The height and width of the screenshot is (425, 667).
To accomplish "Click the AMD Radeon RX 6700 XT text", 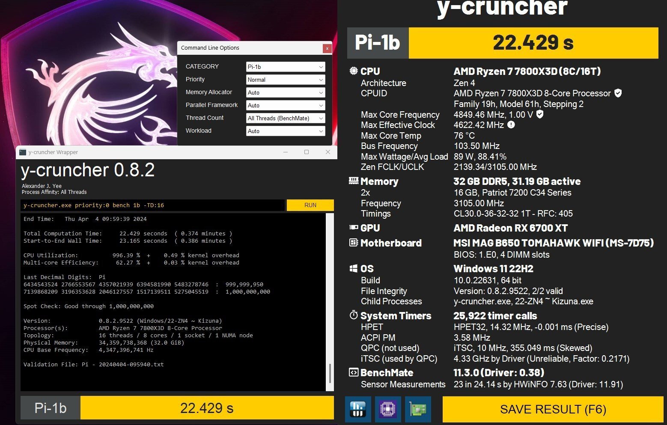I will pyautogui.click(x=511, y=228).
